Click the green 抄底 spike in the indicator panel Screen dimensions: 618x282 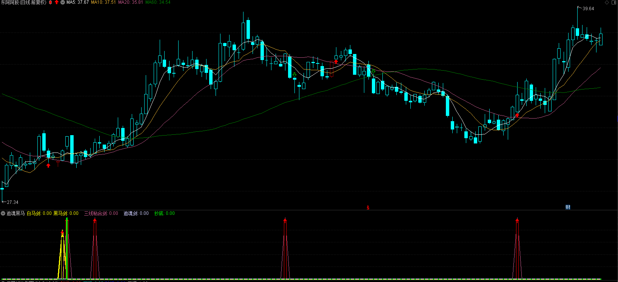[67, 248]
